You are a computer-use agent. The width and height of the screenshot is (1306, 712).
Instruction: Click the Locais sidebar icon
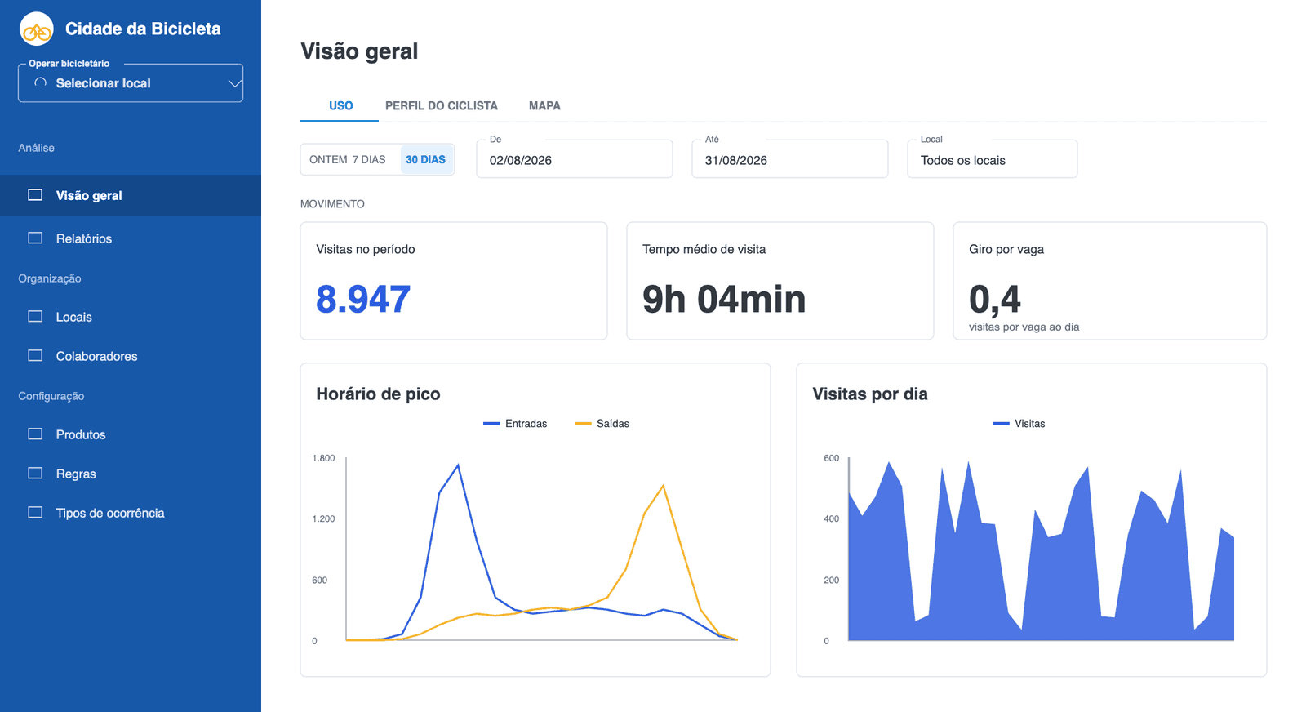coord(35,317)
